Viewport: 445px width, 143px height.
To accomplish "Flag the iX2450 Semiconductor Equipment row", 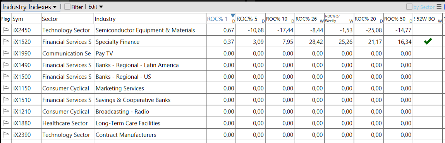I will tap(6, 30).
